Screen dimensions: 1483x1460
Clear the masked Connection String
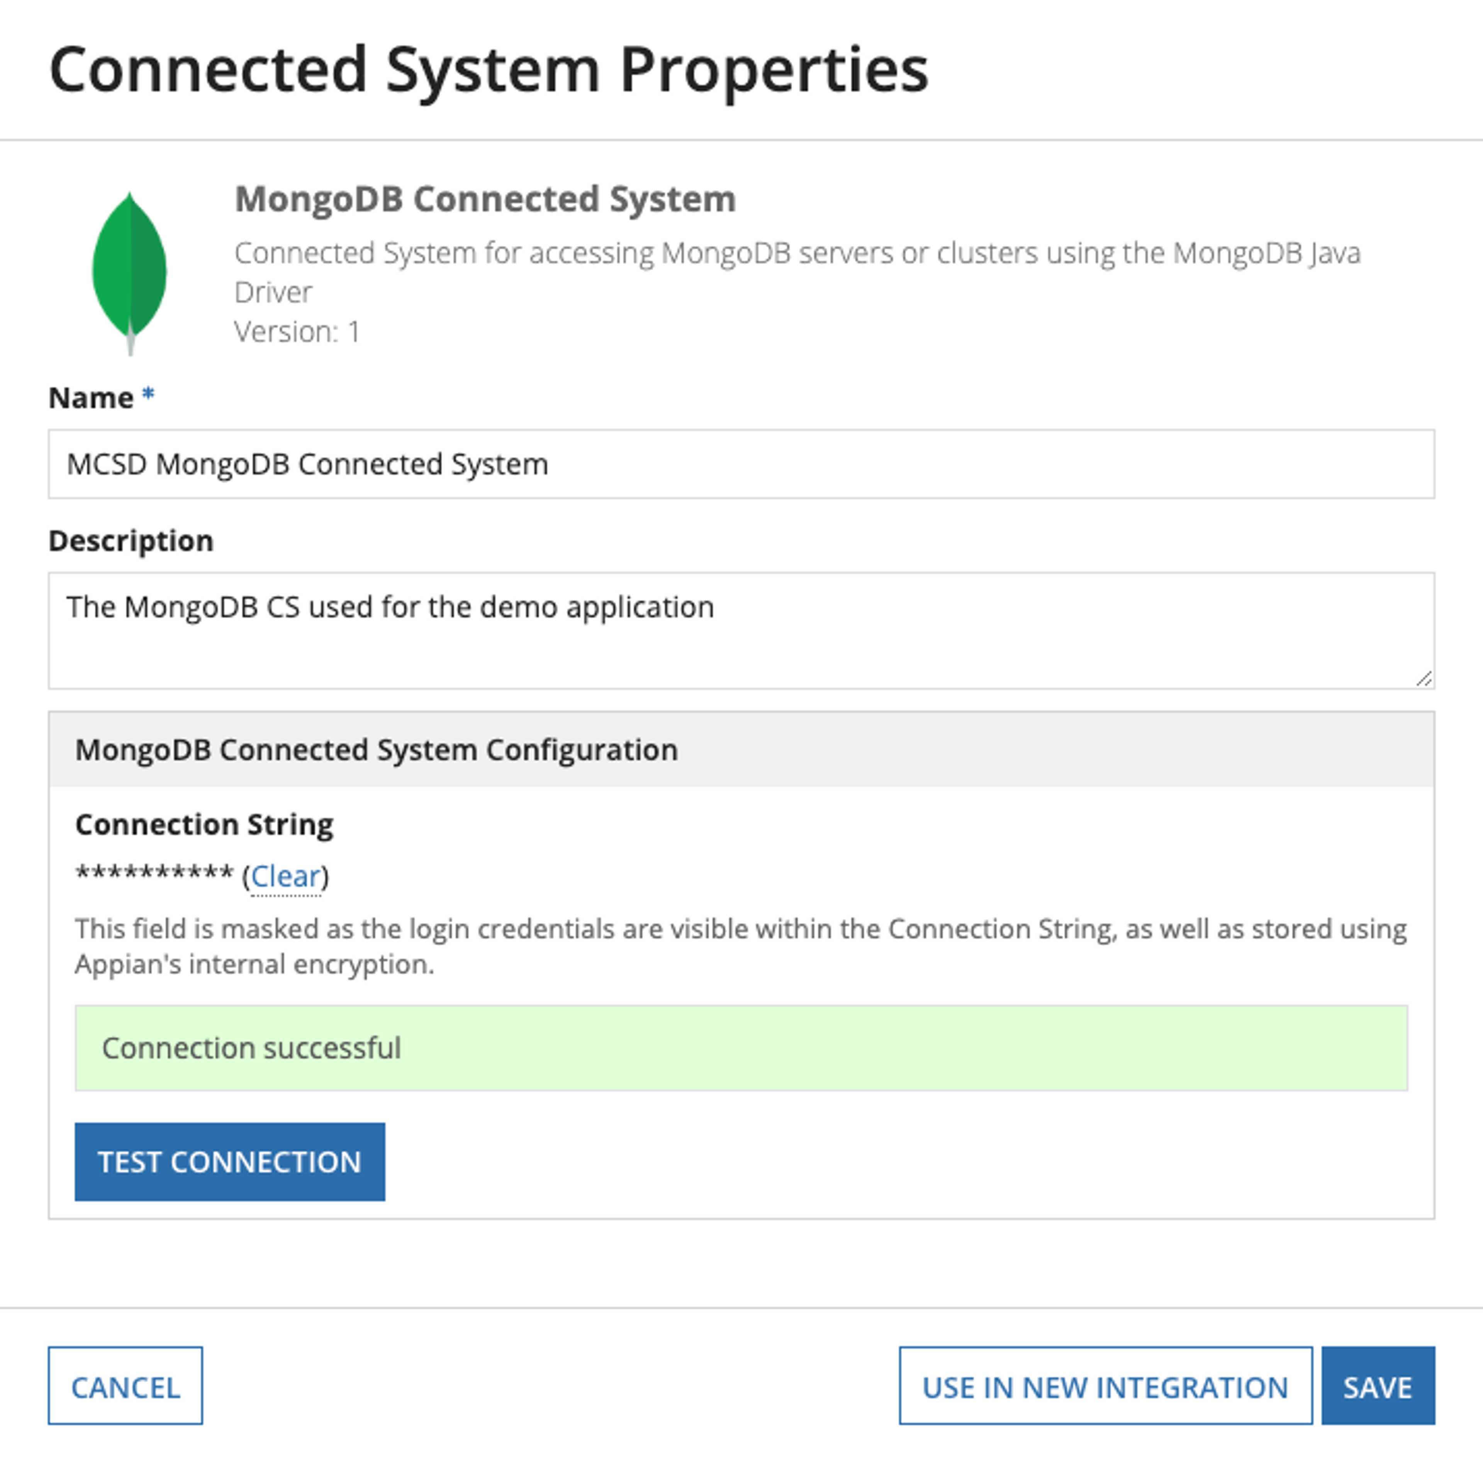pos(285,876)
